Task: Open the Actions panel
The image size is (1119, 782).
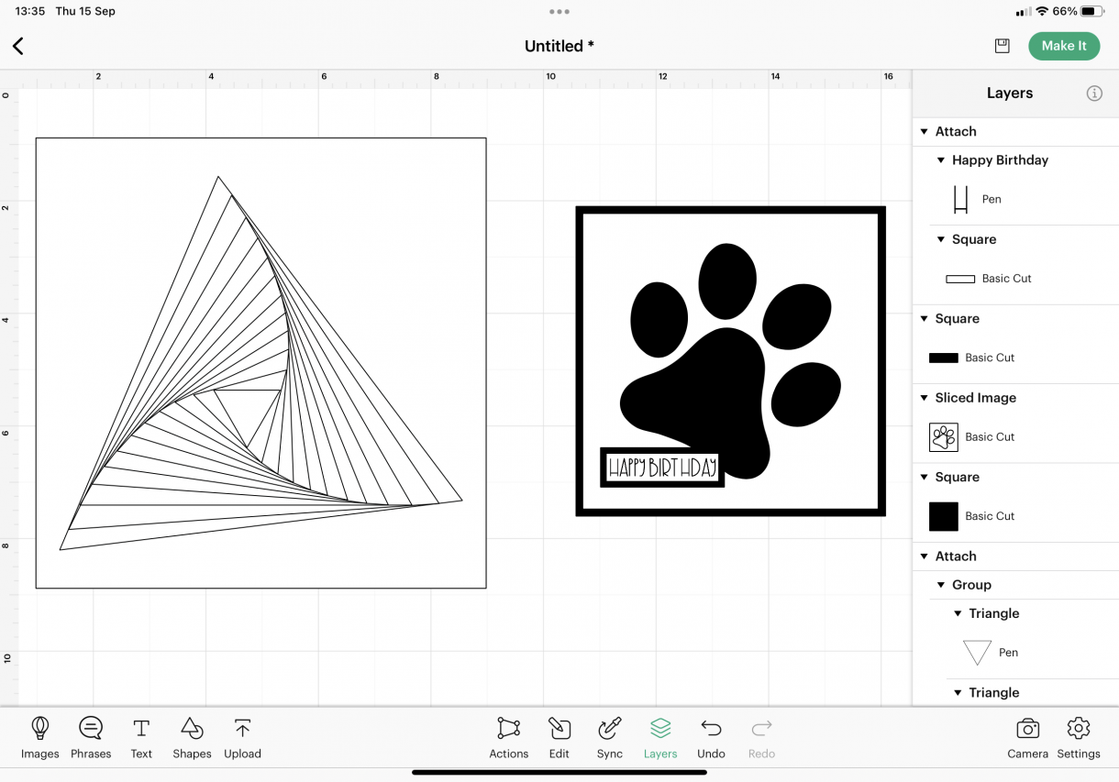Action: [508, 737]
